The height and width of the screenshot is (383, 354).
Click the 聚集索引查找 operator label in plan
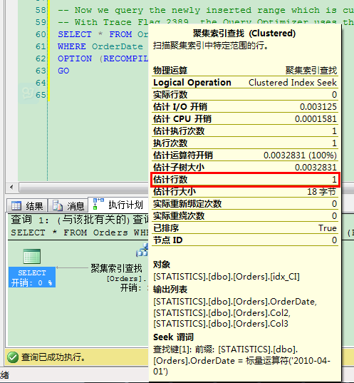pos(116,268)
